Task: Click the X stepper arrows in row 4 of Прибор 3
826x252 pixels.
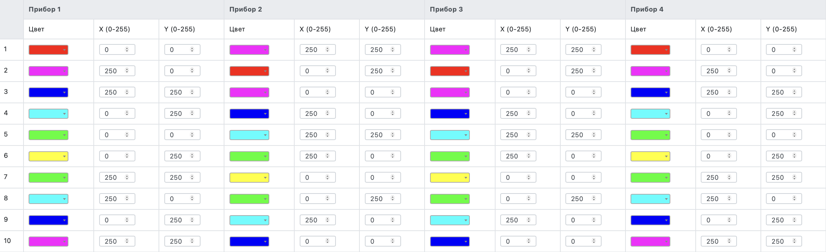Action: [x=528, y=113]
